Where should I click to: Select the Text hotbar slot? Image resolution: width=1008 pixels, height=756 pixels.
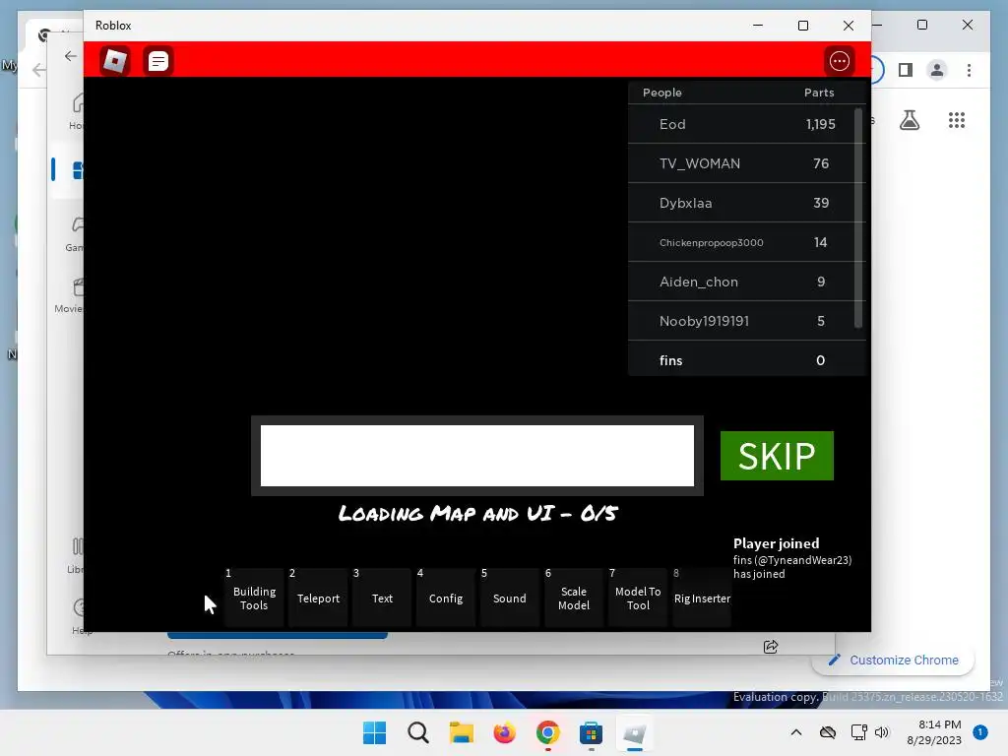382,598
